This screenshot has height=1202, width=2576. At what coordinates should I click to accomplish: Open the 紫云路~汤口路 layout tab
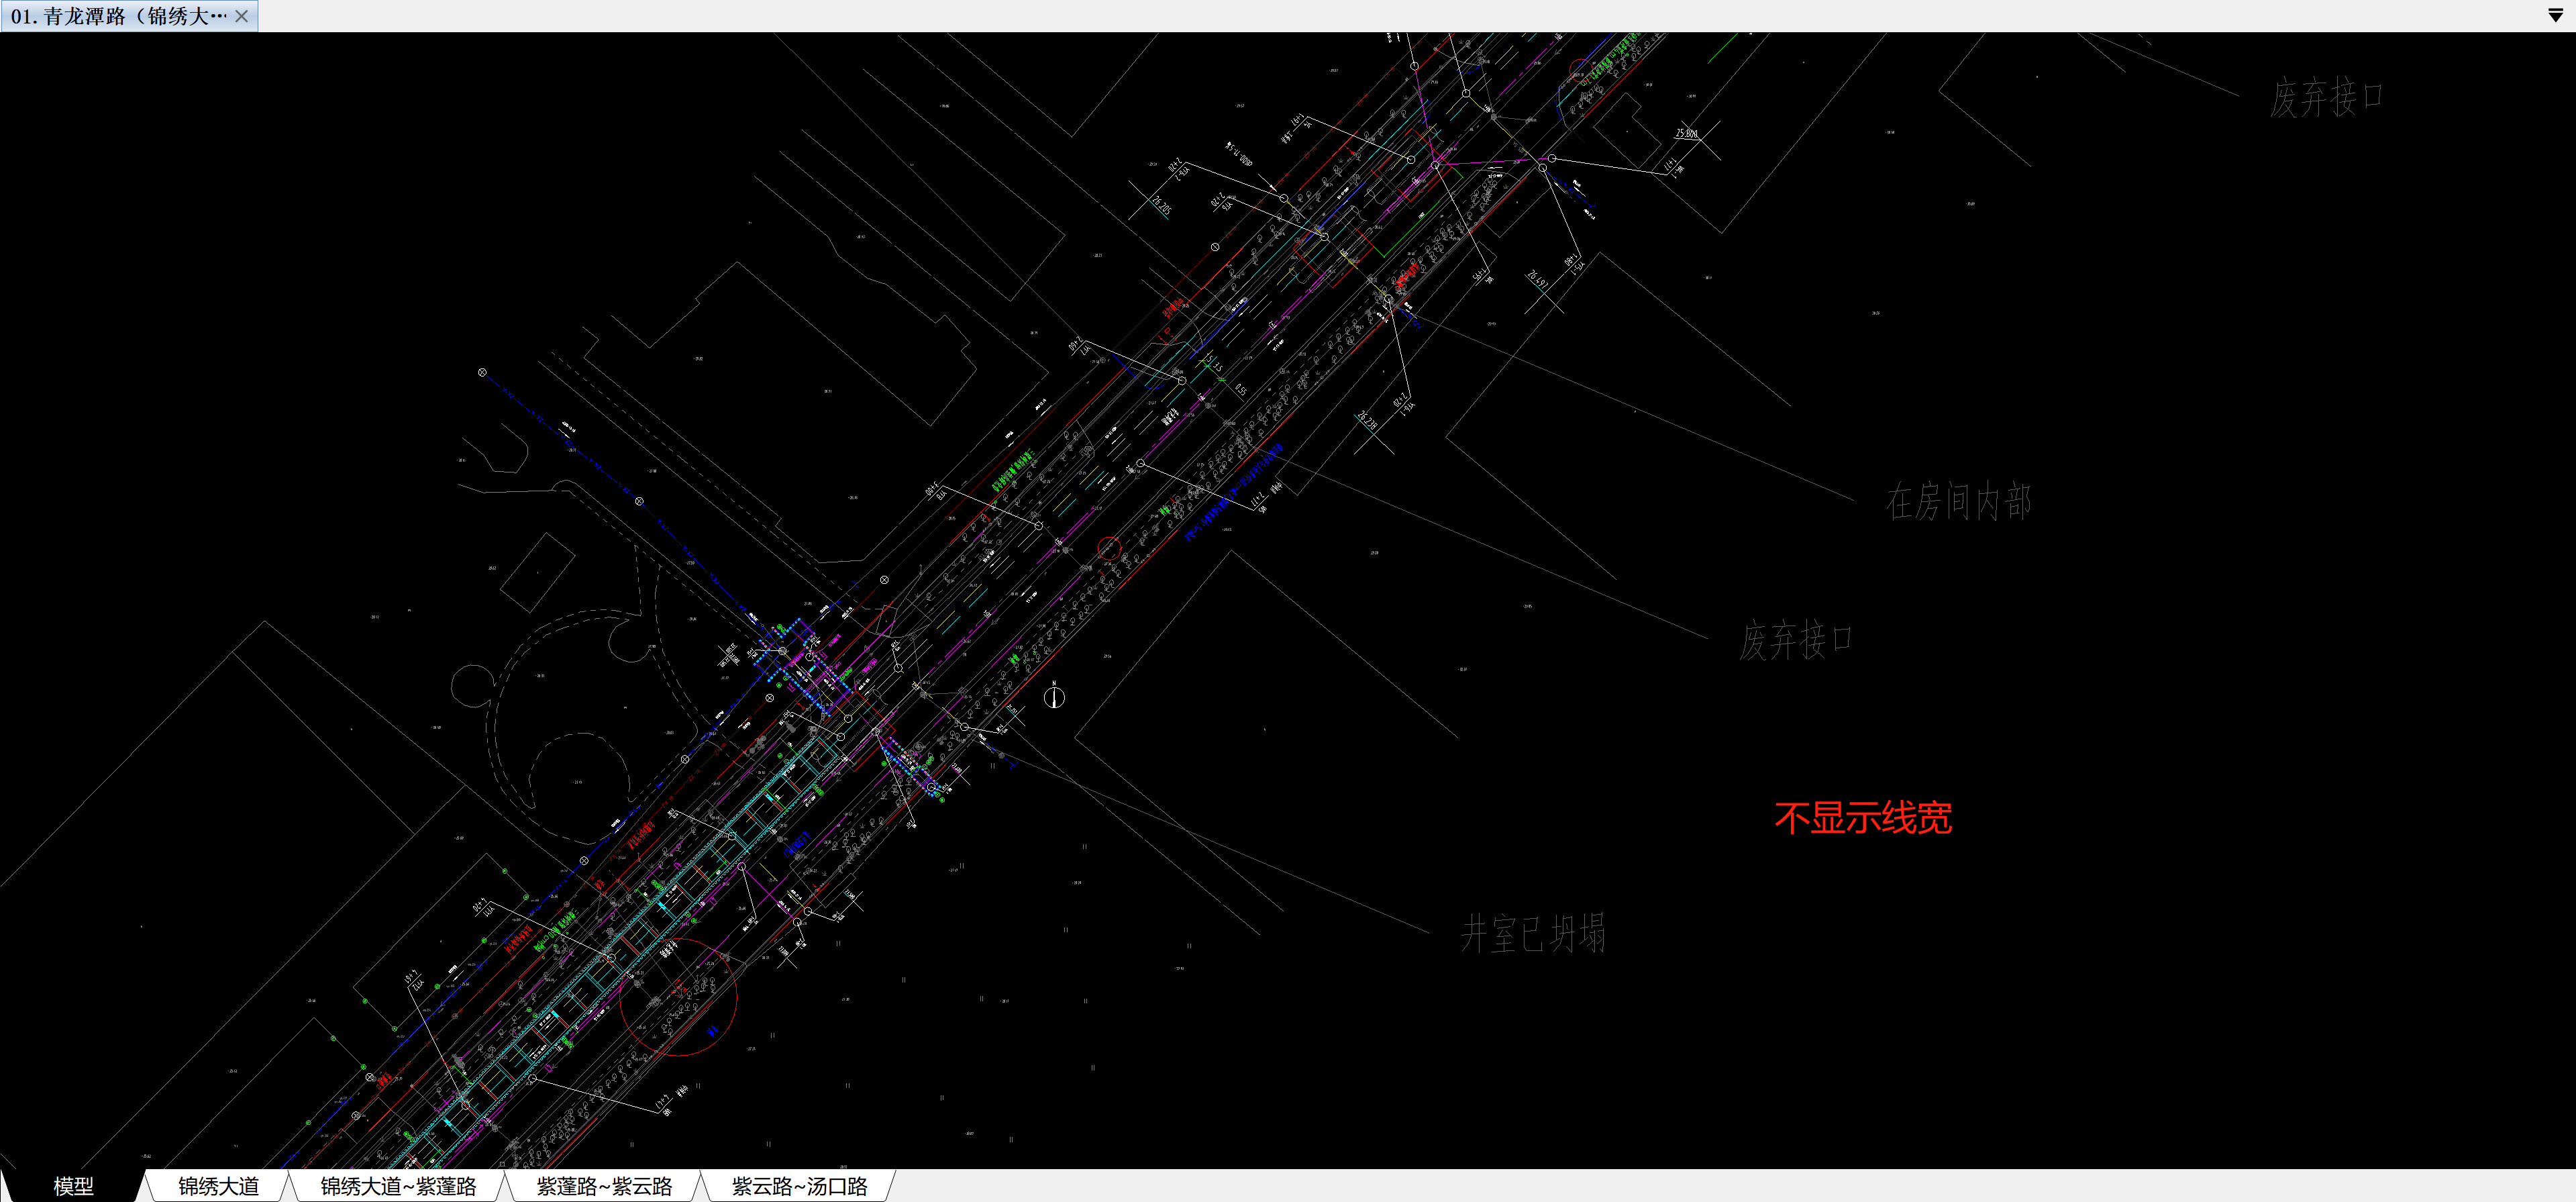tap(799, 1186)
